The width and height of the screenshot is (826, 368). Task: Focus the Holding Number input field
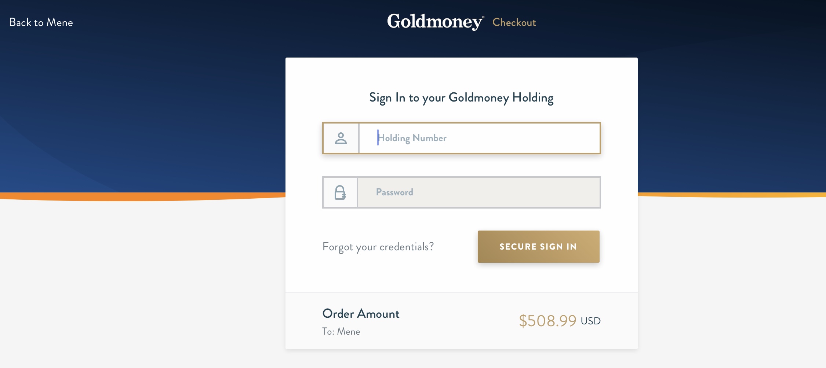coord(479,138)
